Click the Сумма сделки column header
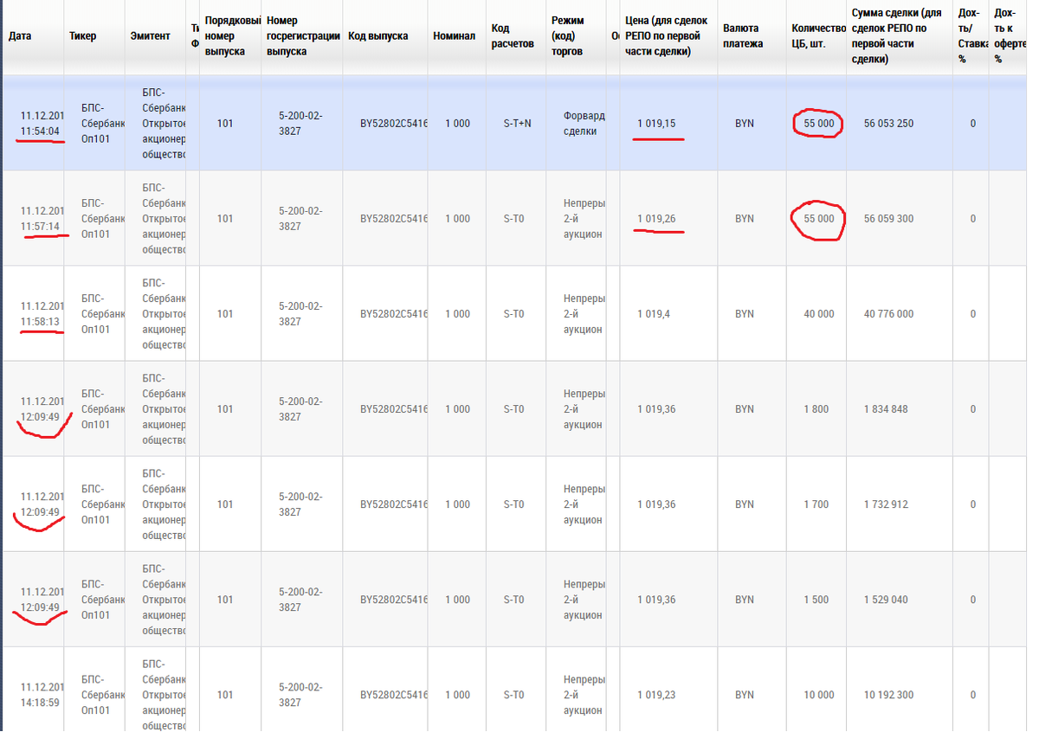Viewport: 1039px width, 732px height. coord(896,35)
